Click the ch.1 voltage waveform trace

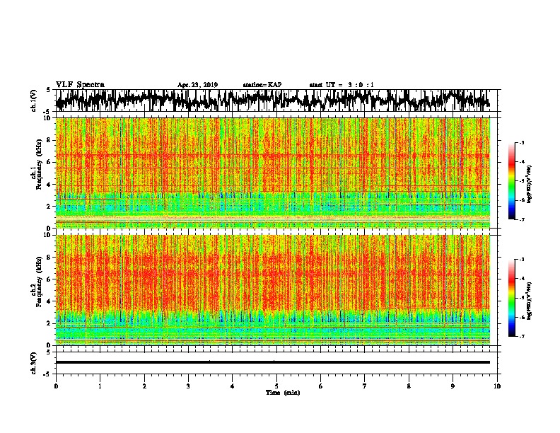point(272,100)
